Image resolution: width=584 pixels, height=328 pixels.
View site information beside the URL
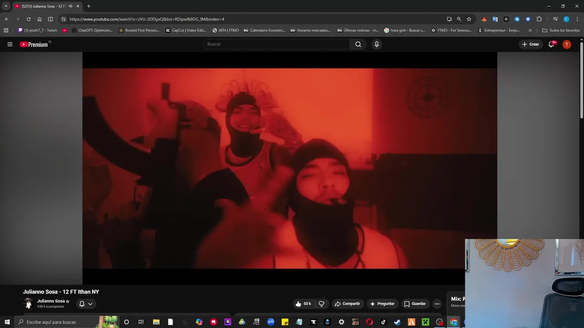(x=63, y=19)
